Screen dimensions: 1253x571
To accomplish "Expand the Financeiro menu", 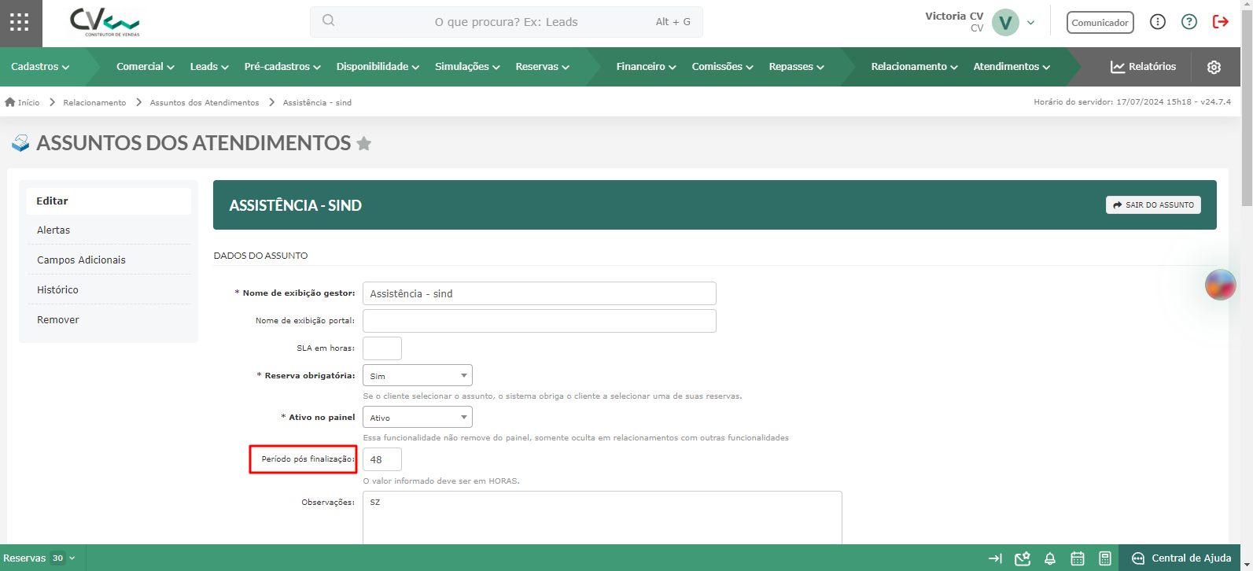I will tap(647, 67).
